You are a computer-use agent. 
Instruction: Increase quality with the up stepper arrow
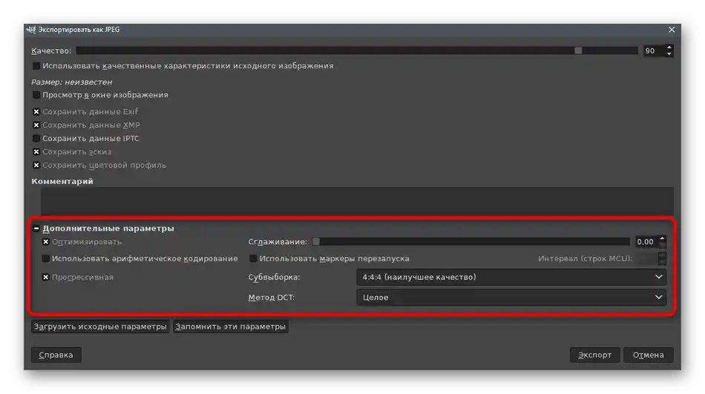669,47
